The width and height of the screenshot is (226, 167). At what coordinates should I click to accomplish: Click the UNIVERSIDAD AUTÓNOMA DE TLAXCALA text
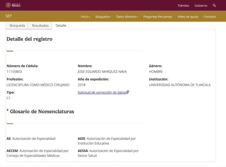180,85
